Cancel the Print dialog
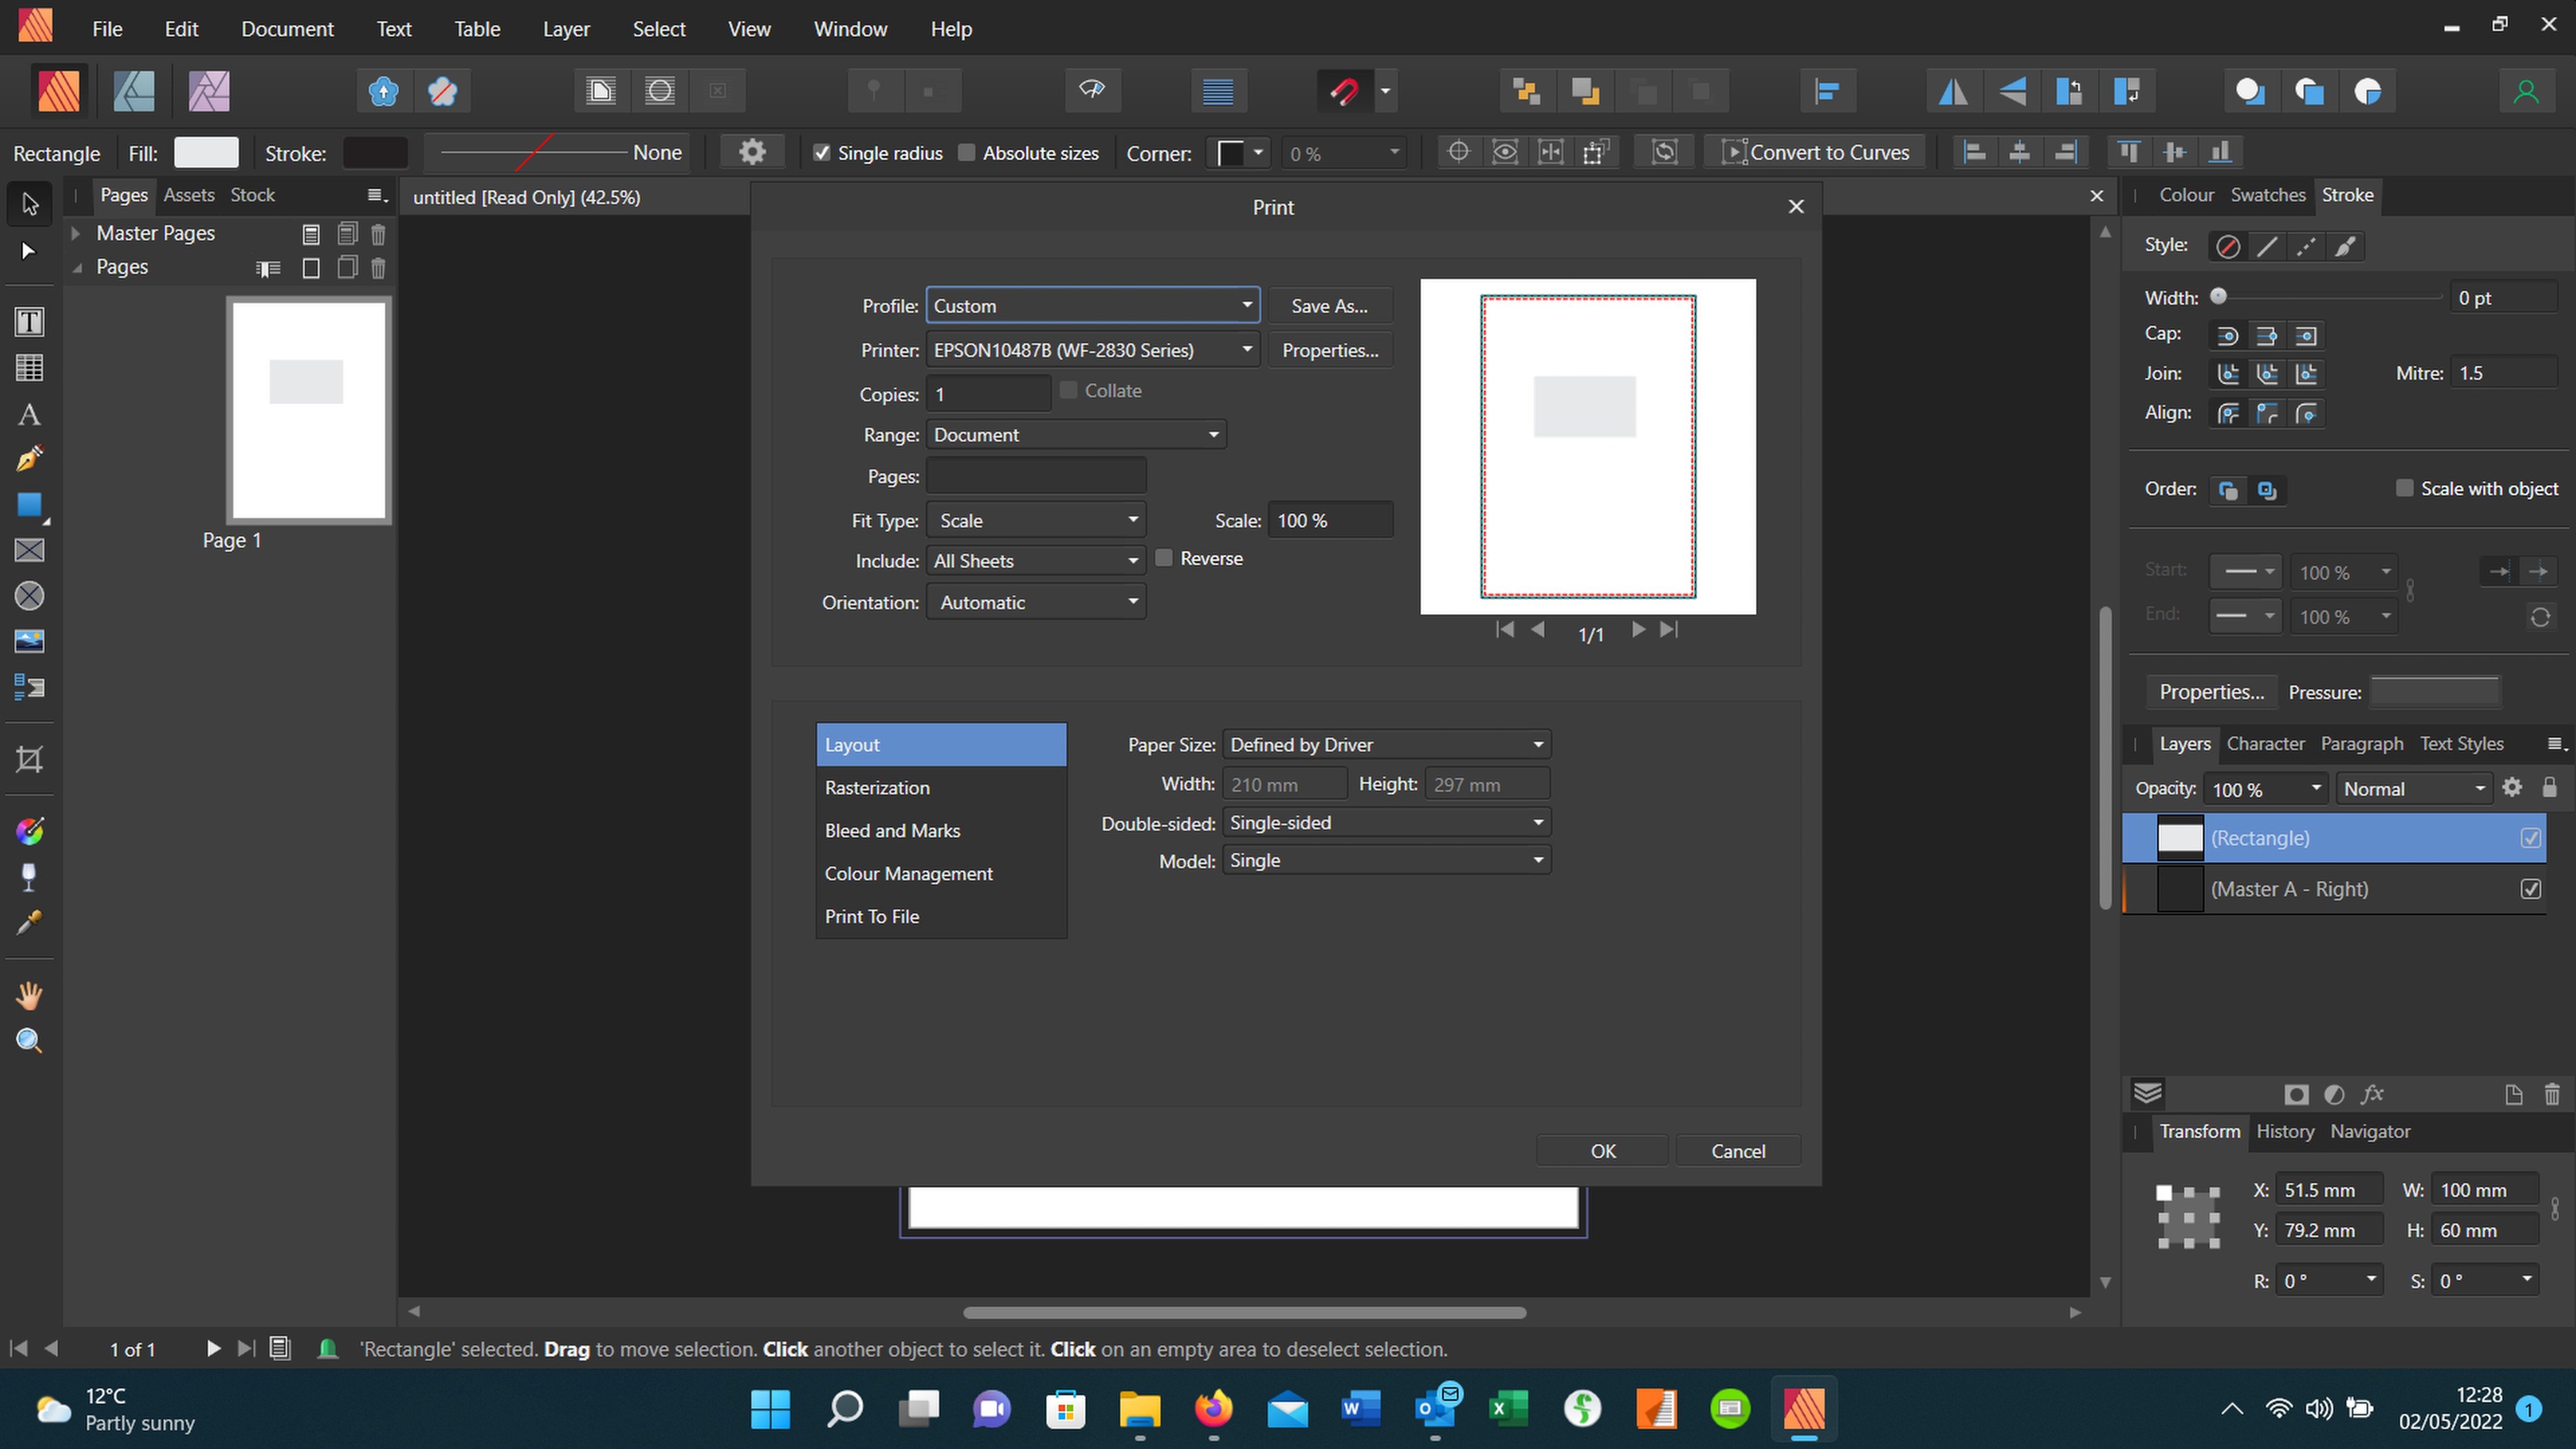2576x1449 pixels. pos(1738,1151)
